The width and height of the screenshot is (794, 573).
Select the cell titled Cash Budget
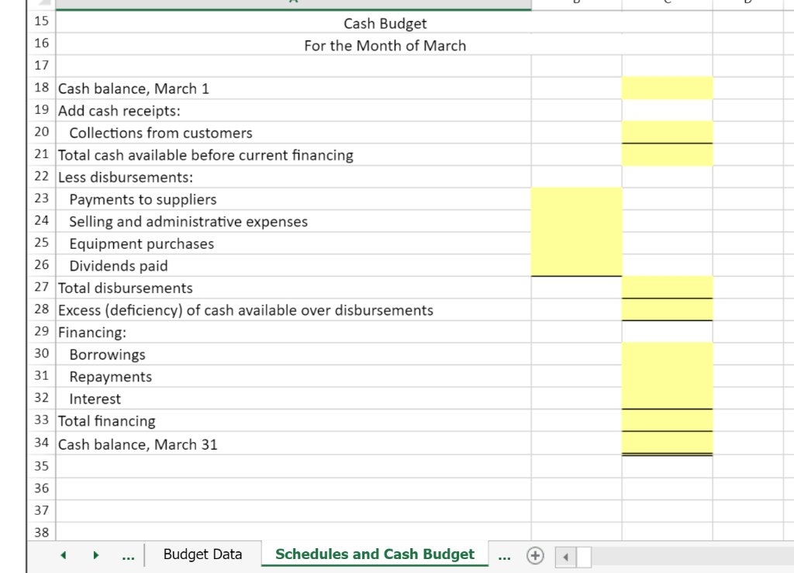[385, 23]
